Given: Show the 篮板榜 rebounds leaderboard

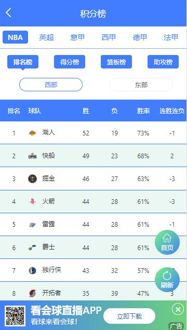Looking at the screenshot, I should (116, 62).
